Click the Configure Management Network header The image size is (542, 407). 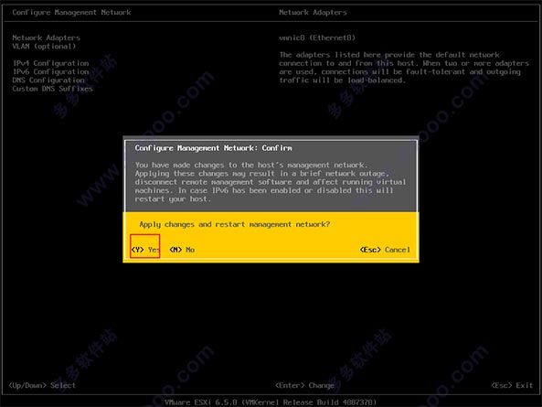click(71, 13)
